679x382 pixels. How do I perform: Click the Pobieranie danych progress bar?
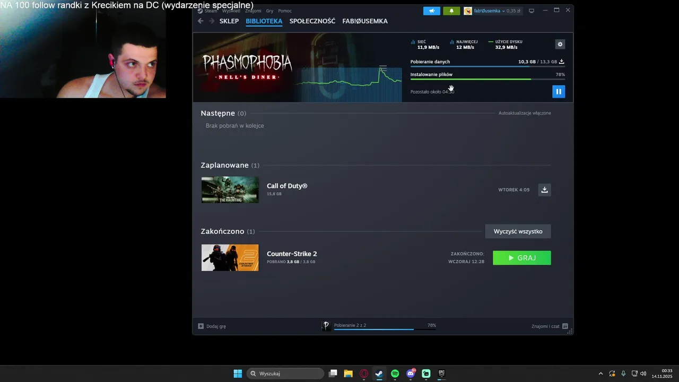coord(488,66)
